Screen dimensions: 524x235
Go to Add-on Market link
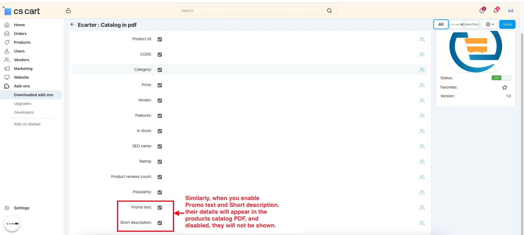click(x=27, y=124)
